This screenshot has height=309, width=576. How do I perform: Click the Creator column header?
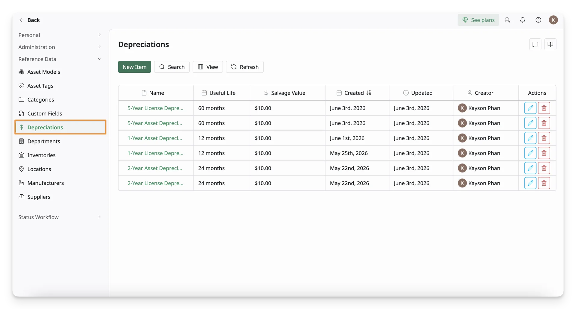click(x=486, y=93)
